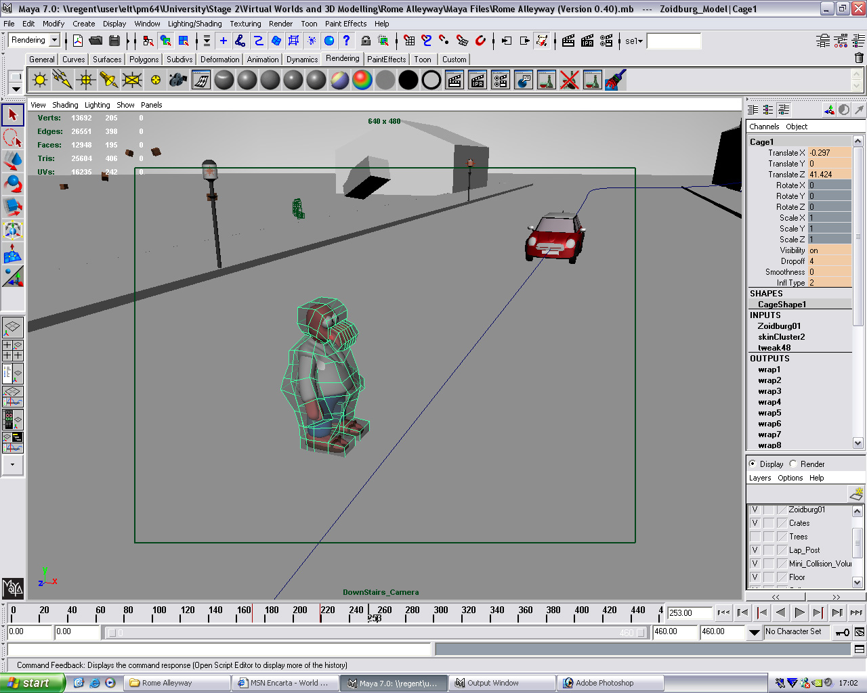Open the Lighting/Shading menu
Image resolution: width=867 pixels, height=693 pixels.
194,24
